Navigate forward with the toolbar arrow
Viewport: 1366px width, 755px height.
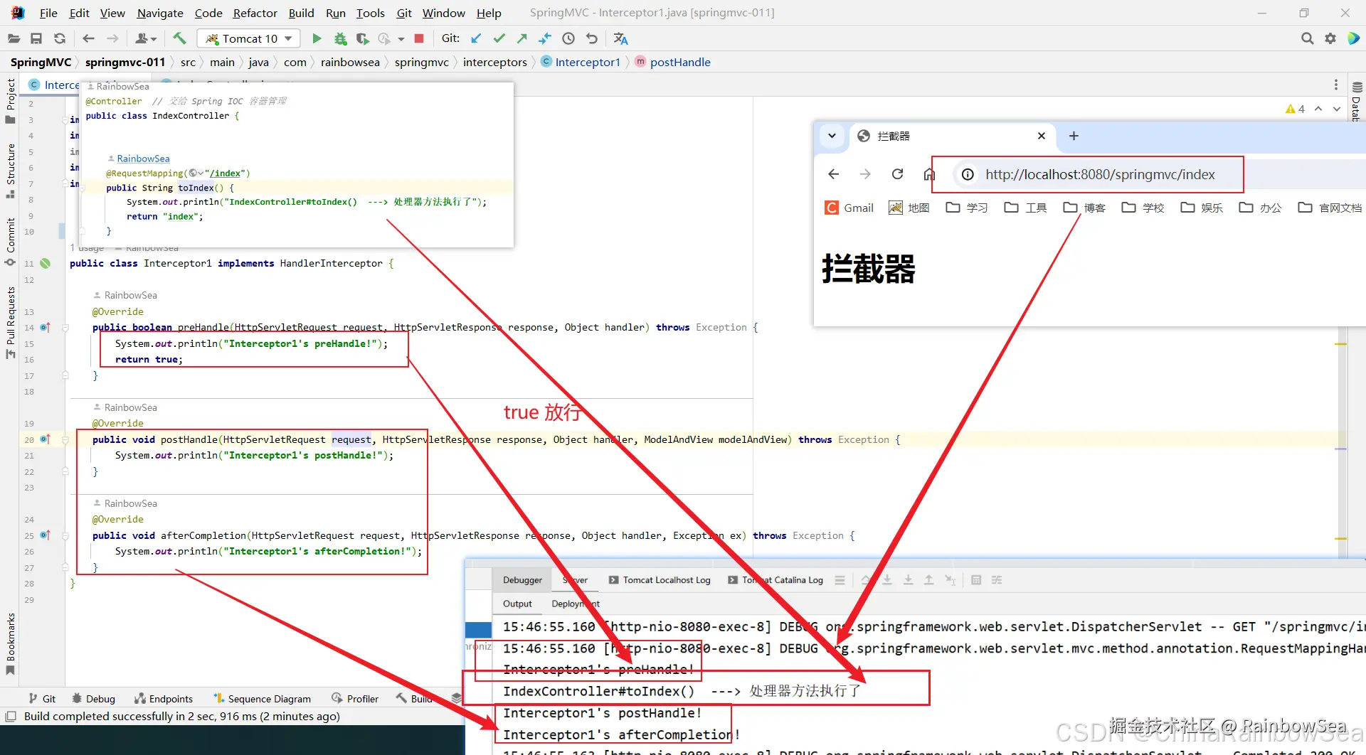click(112, 38)
